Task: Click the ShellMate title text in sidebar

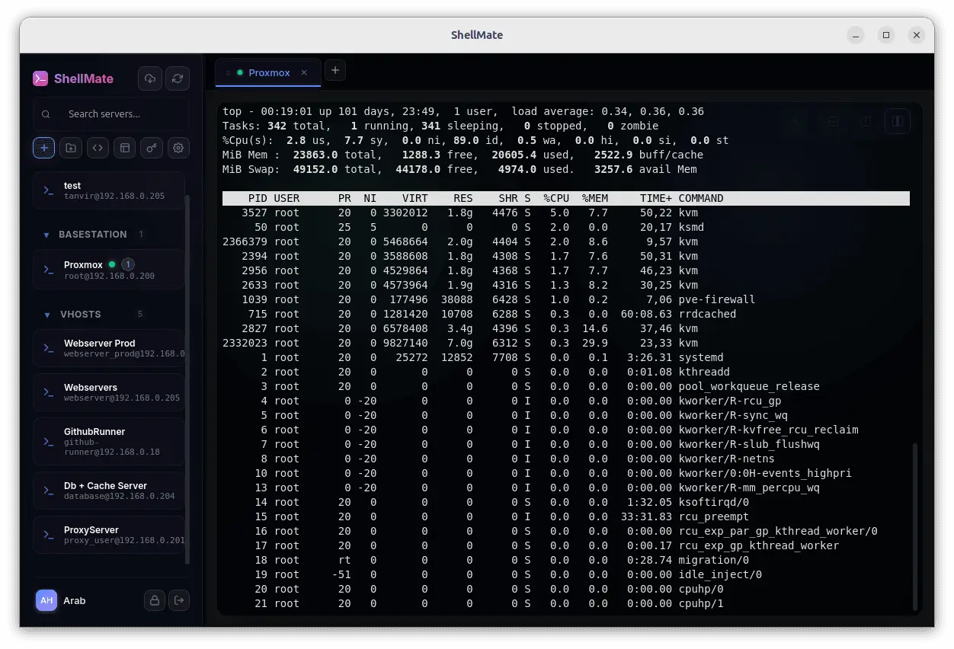Action: pyautogui.click(x=84, y=78)
